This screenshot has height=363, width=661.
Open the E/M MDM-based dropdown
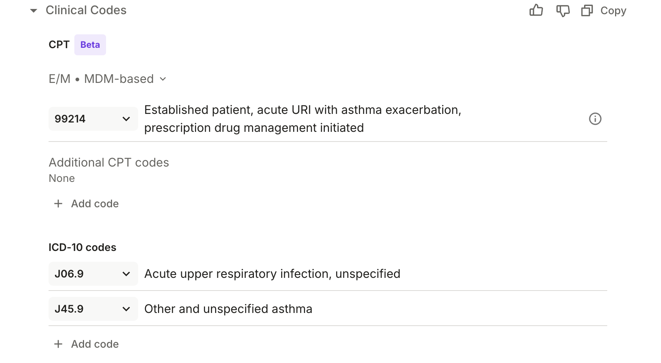tap(108, 79)
